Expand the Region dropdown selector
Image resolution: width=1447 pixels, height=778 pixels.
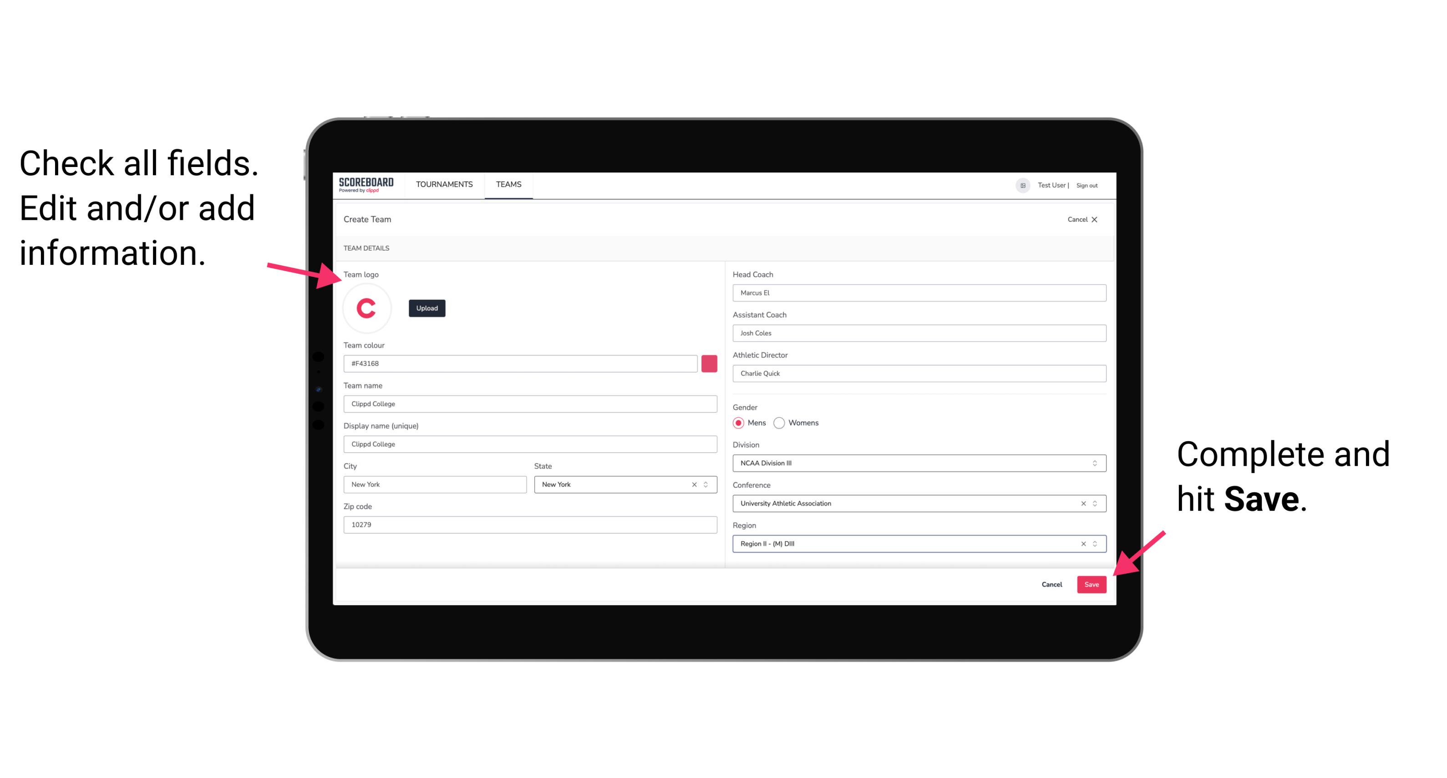pyautogui.click(x=1094, y=543)
